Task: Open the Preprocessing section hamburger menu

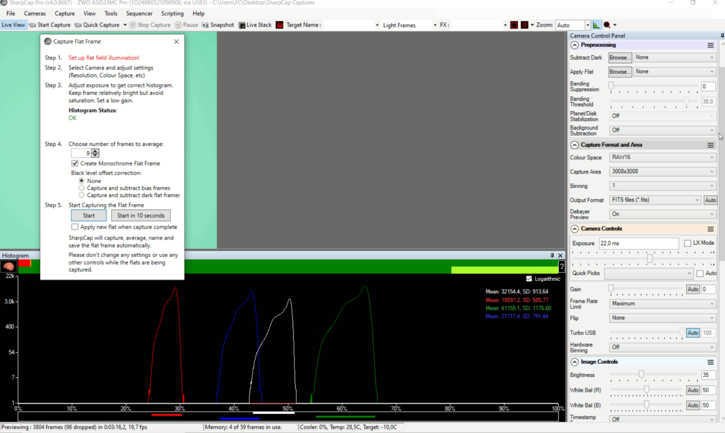Action: tap(710, 45)
